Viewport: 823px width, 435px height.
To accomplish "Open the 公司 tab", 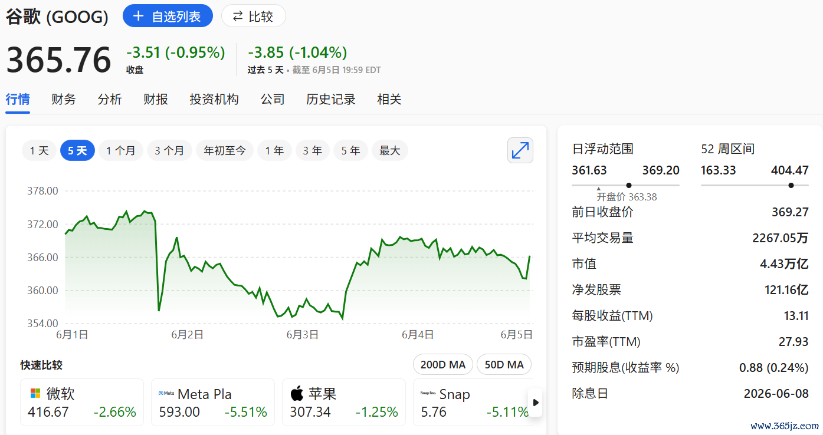I will [x=273, y=99].
